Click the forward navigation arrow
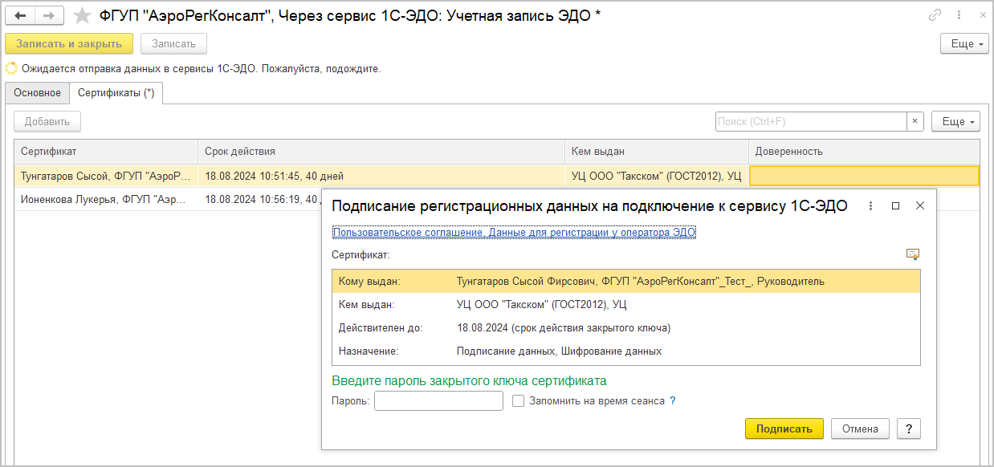Screen dimensions: 994x467 tap(49, 16)
